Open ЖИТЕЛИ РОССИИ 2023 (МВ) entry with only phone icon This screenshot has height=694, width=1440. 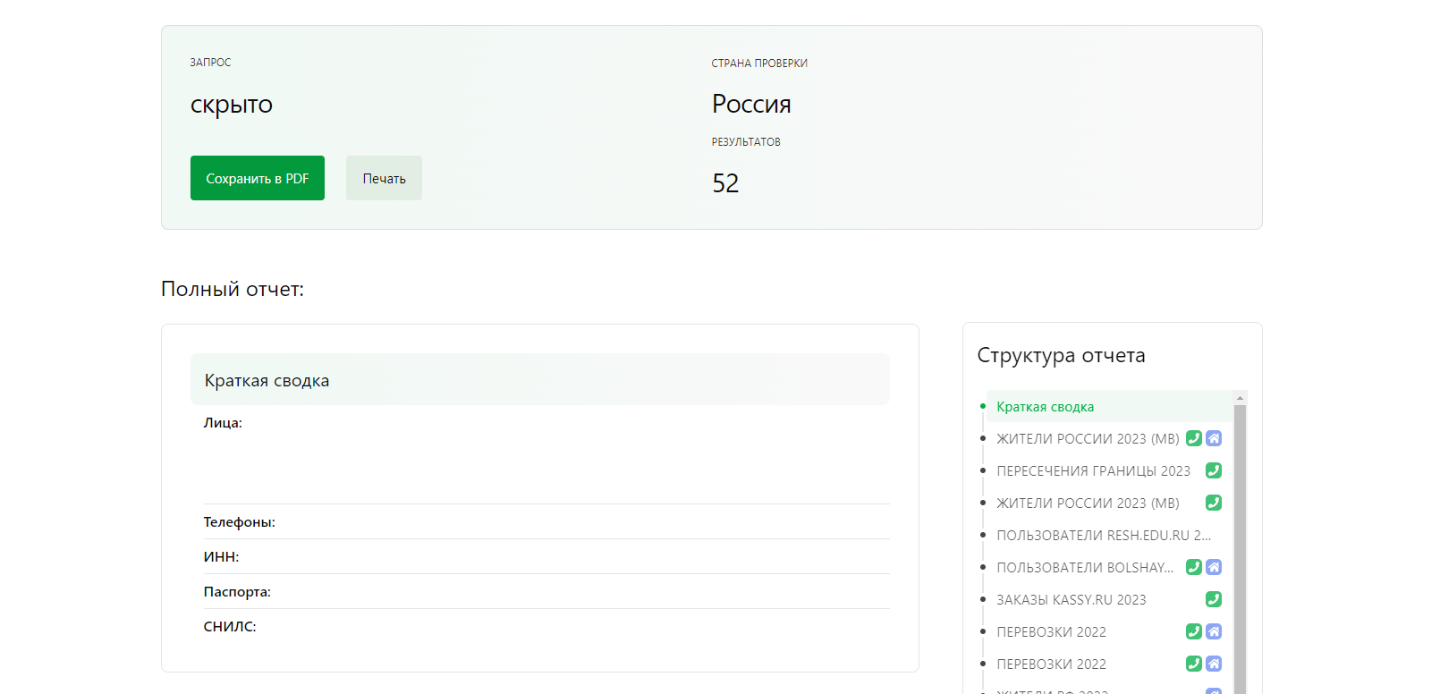tap(1088, 504)
